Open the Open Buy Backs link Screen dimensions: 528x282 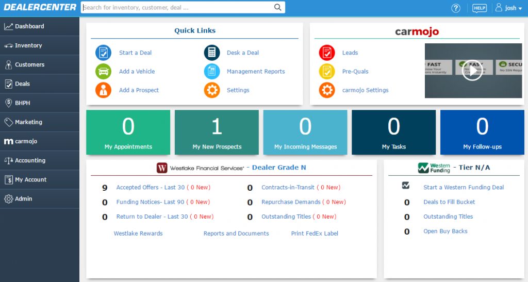445,231
